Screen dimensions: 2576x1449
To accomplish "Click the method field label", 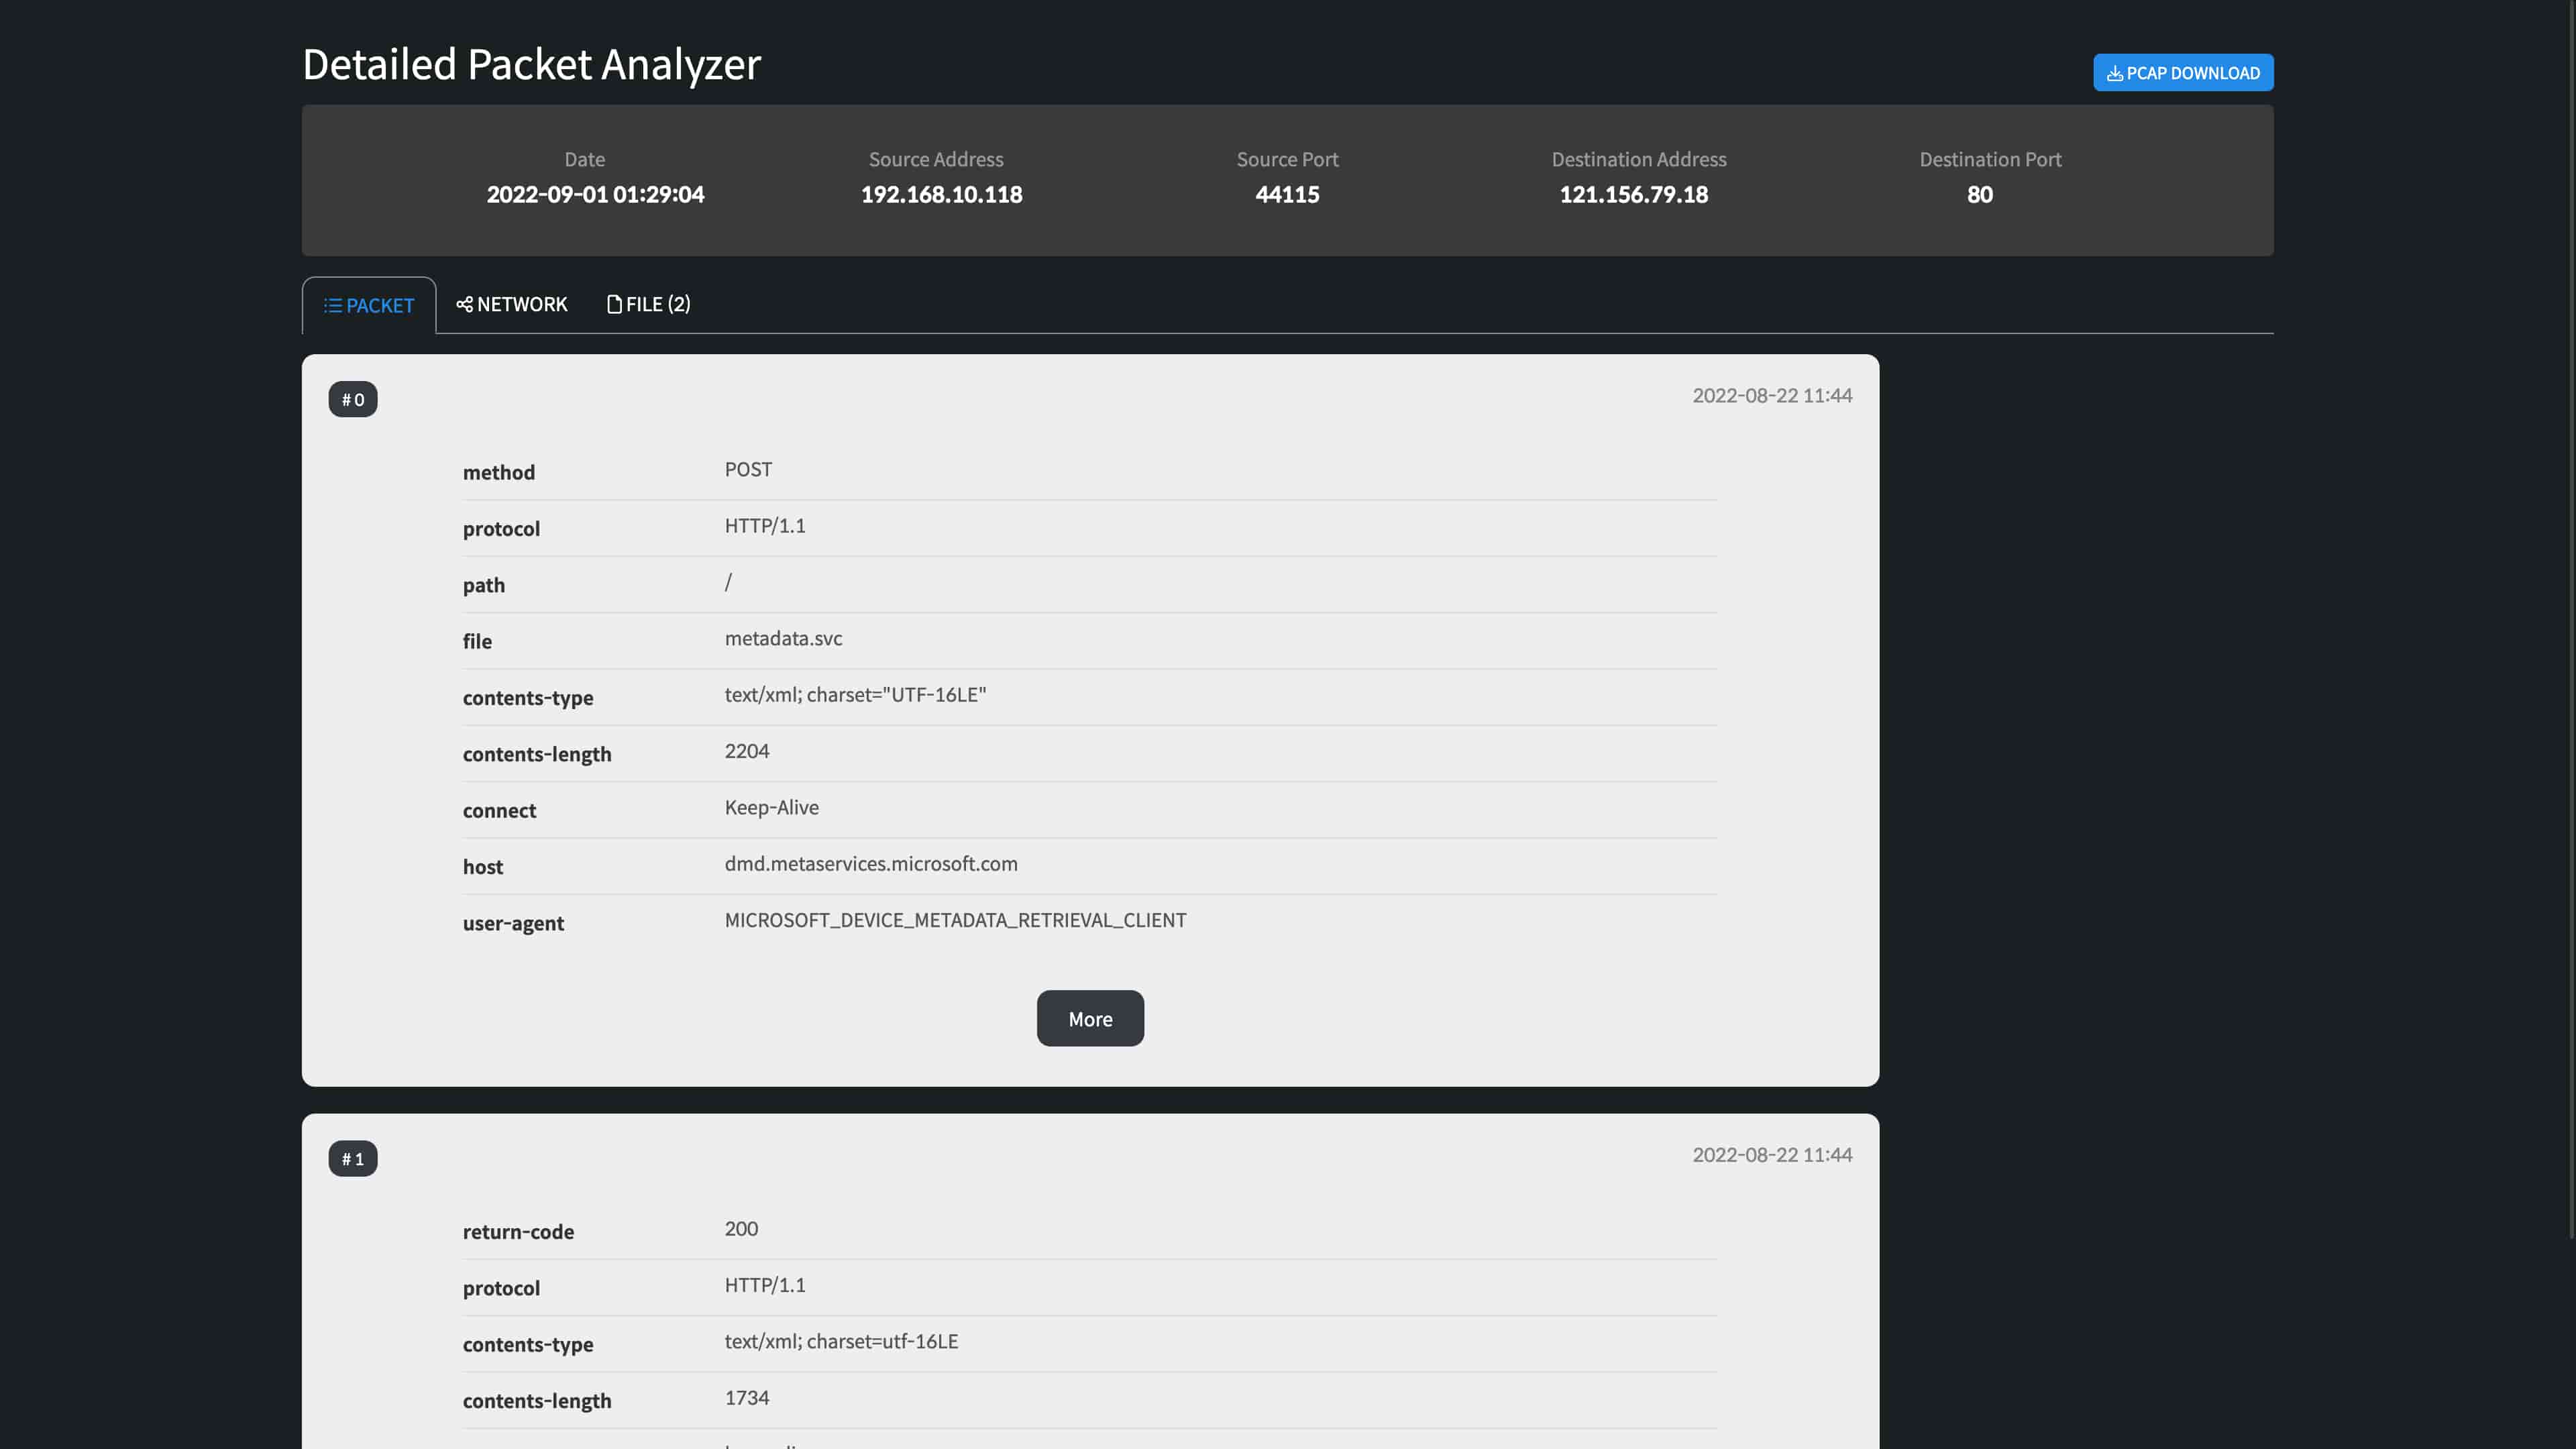I will pyautogui.click(x=498, y=472).
